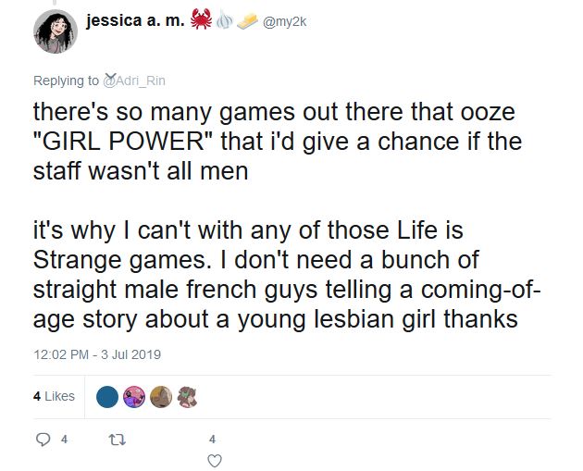Click the like count above the heart
This screenshot has width=583, height=471.
[x=213, y=440]
